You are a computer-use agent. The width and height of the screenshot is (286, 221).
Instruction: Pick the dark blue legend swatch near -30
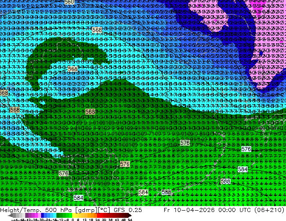point(42,215)
